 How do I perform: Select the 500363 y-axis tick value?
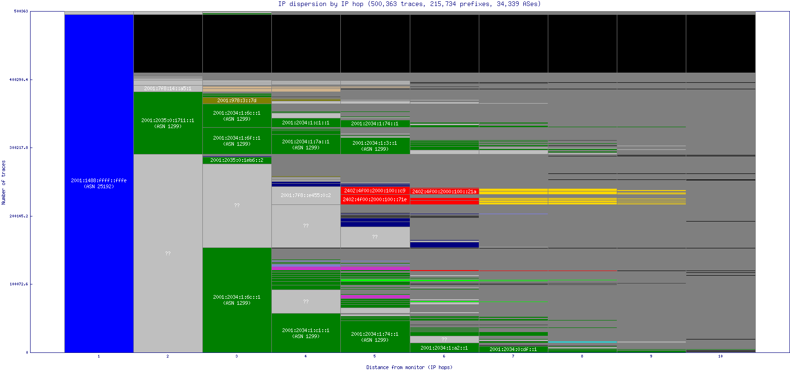point(21,11)
